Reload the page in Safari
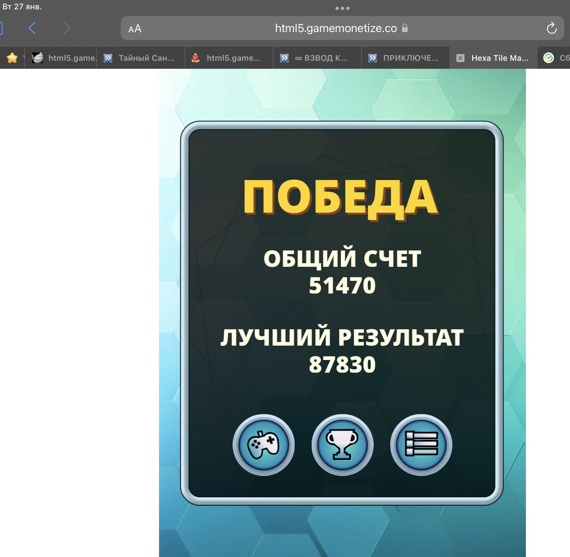Viewport: 570px width, 557px height. point(551,28)
